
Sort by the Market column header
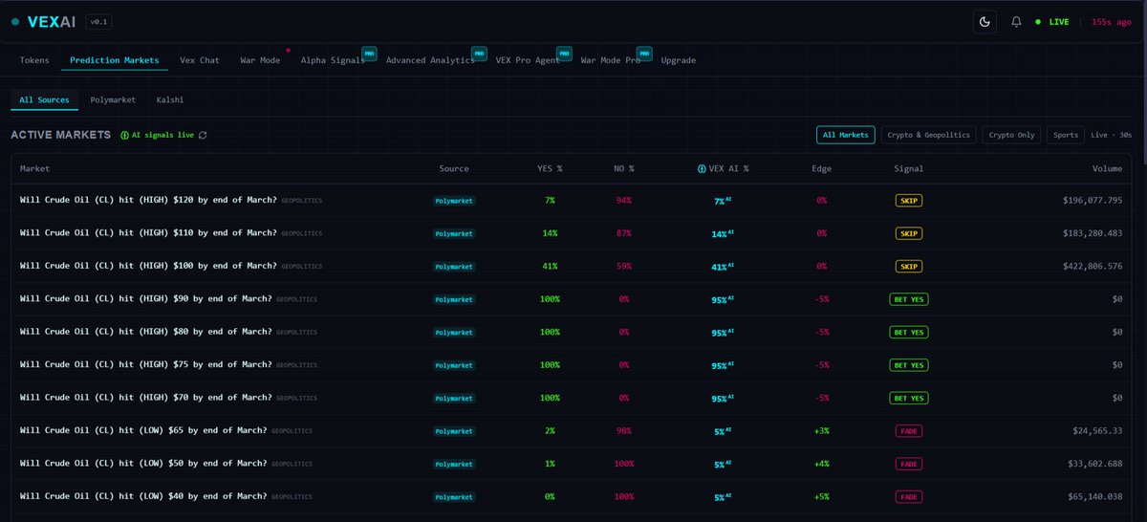click(34, 168)
